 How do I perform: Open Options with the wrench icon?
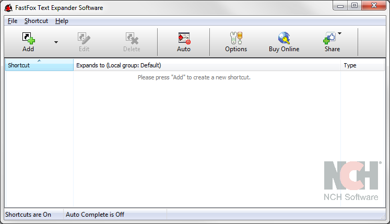236,38
